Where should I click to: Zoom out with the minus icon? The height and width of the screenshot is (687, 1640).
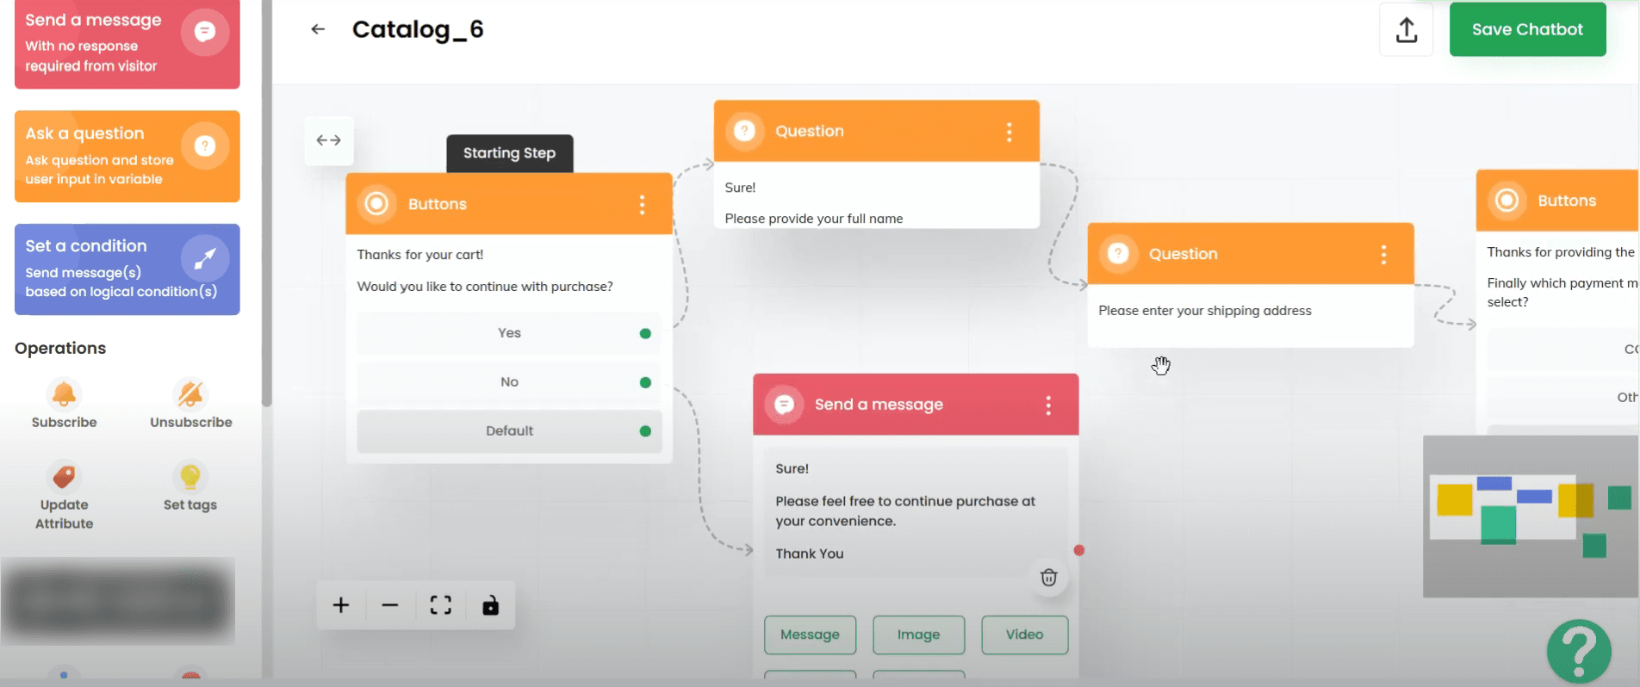[390, 605]
